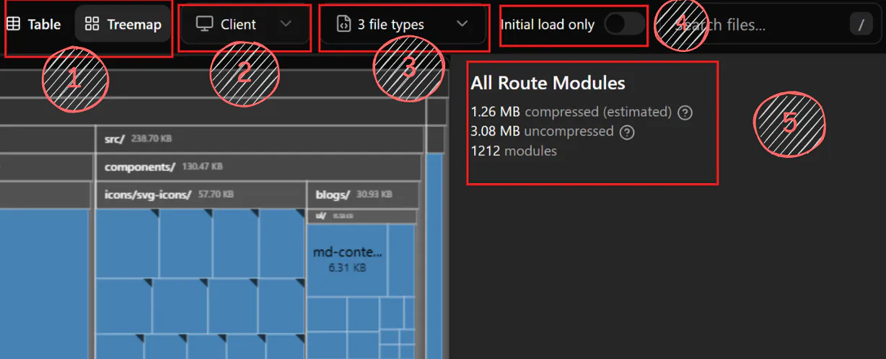The height and width of the screenshot is (359, 886).
Task: Open help icon next to uncompressed size
Action: (x=628, y=132)
